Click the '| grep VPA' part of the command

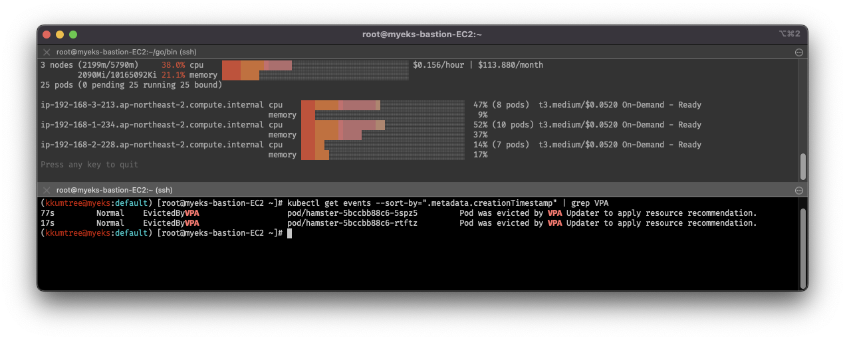click(x=586, y=203)
